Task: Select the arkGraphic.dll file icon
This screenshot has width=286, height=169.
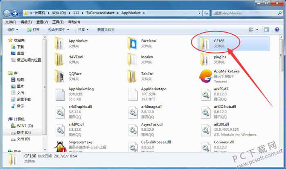Action: point(60,112)
